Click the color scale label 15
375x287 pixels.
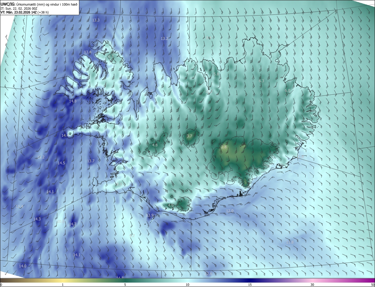(250, 285)
